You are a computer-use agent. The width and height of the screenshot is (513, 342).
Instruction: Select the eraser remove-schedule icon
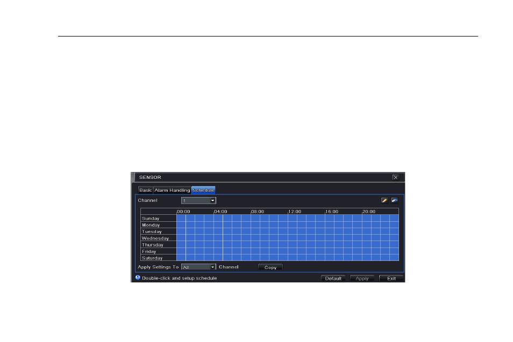click(x=395, y=201)
